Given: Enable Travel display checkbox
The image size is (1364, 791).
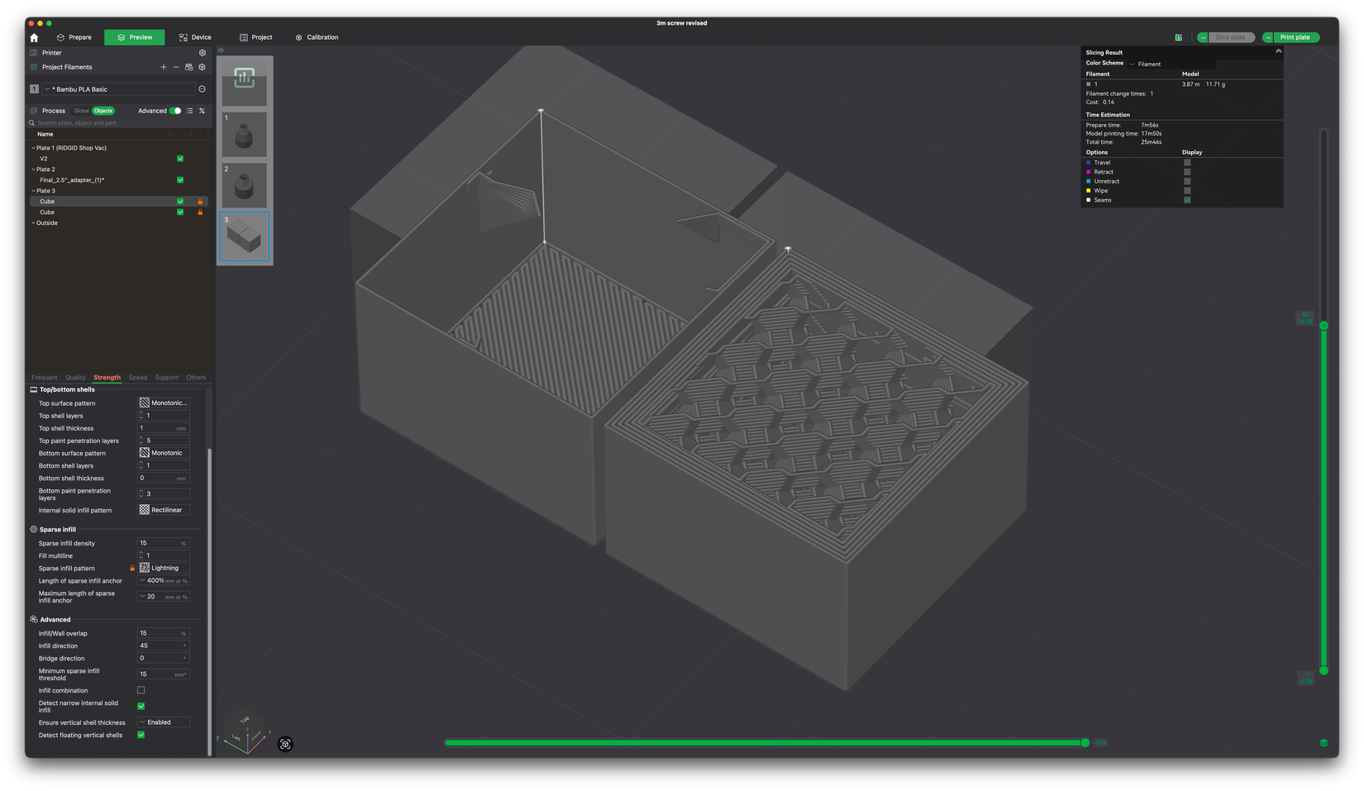Looking at the screenshot, I should coord(1187,163).
